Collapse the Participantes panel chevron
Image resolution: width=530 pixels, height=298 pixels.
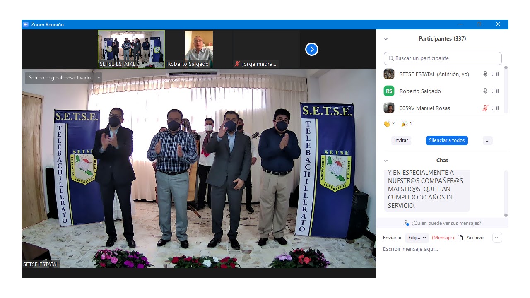point(386,39)
